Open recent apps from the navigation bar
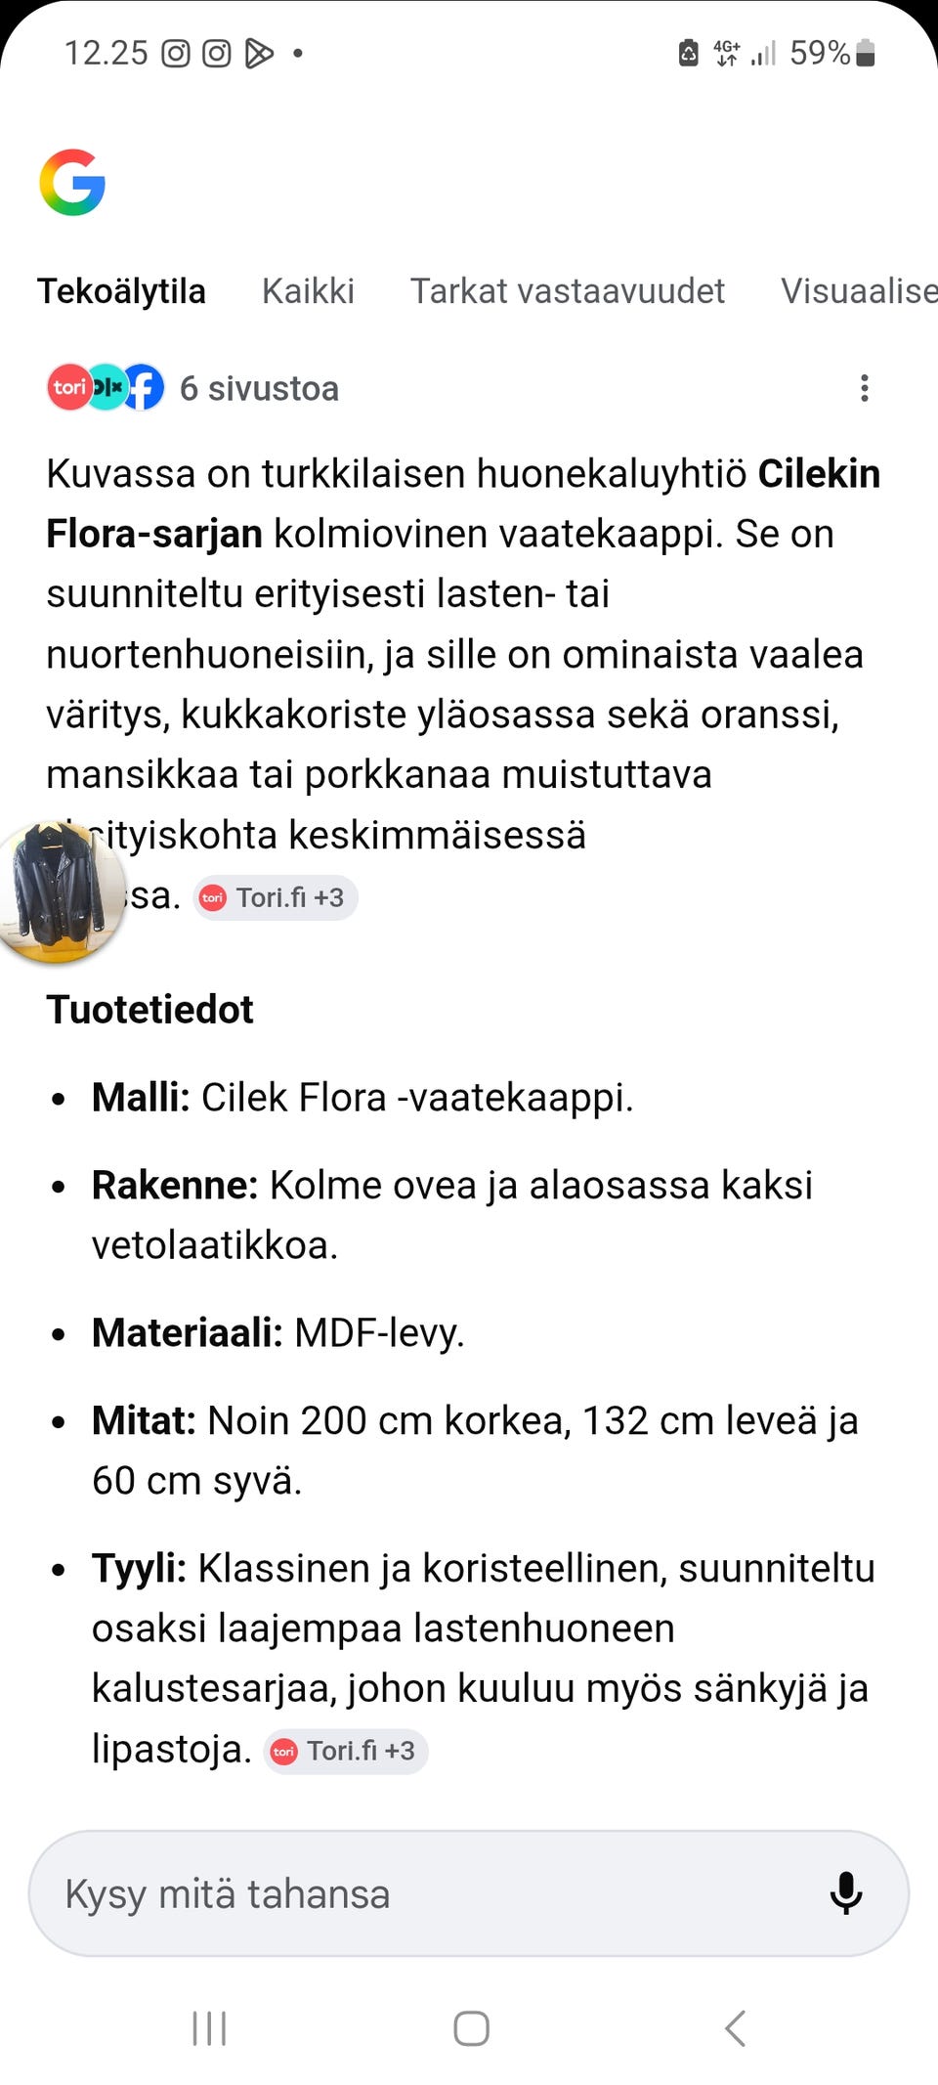 pos(209,2027)
